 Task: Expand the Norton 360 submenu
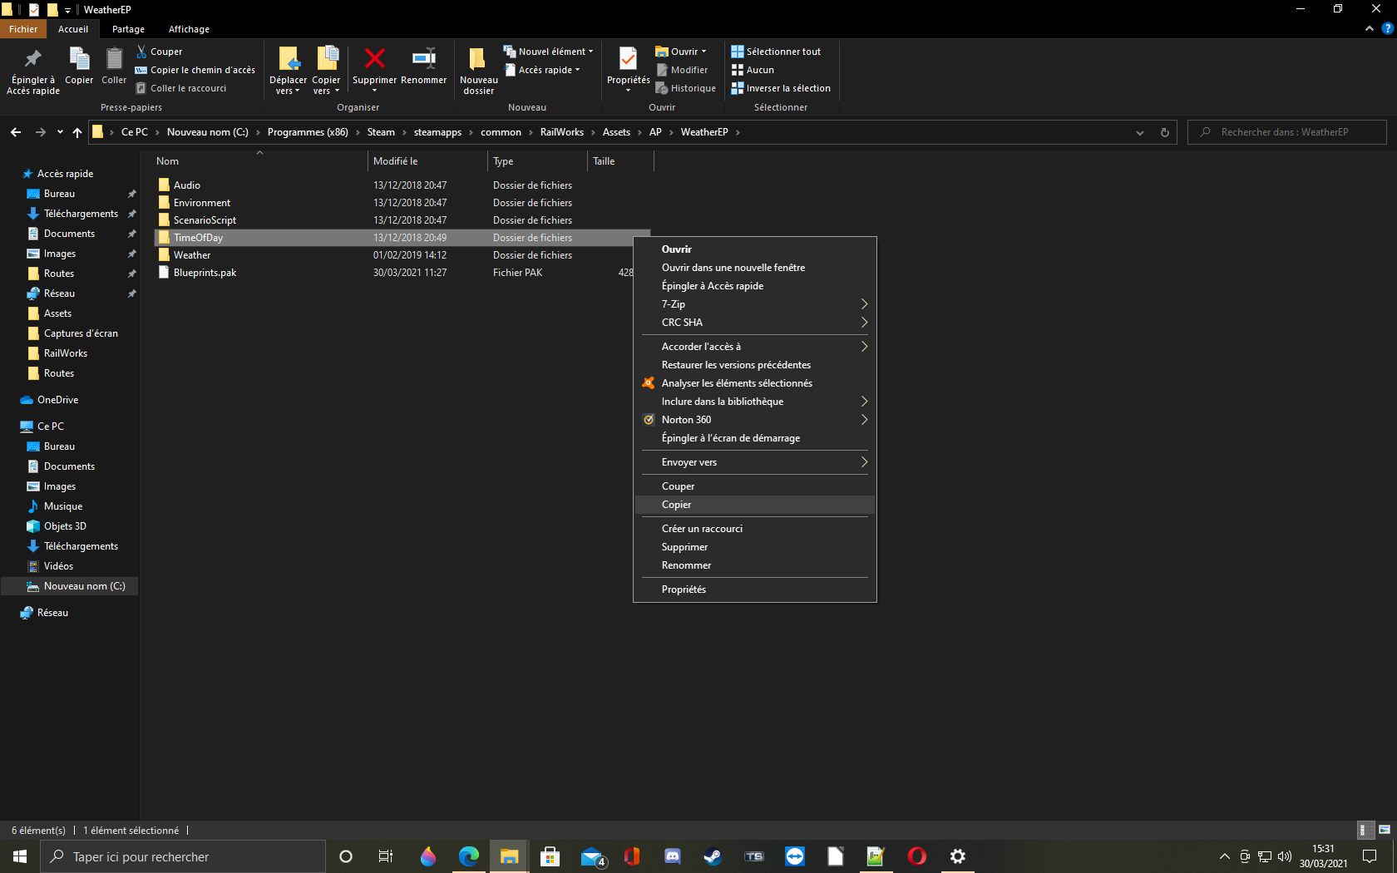click(754, 420)
